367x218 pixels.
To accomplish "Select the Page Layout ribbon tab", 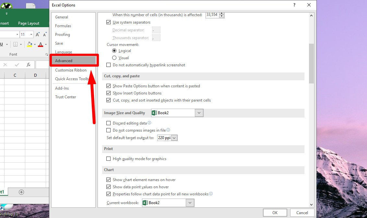I will 29,23.
